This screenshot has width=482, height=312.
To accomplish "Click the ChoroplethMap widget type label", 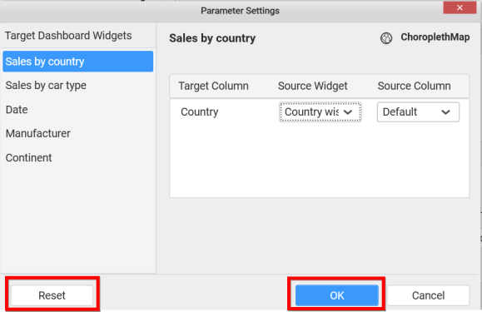I will pos(435,37).
